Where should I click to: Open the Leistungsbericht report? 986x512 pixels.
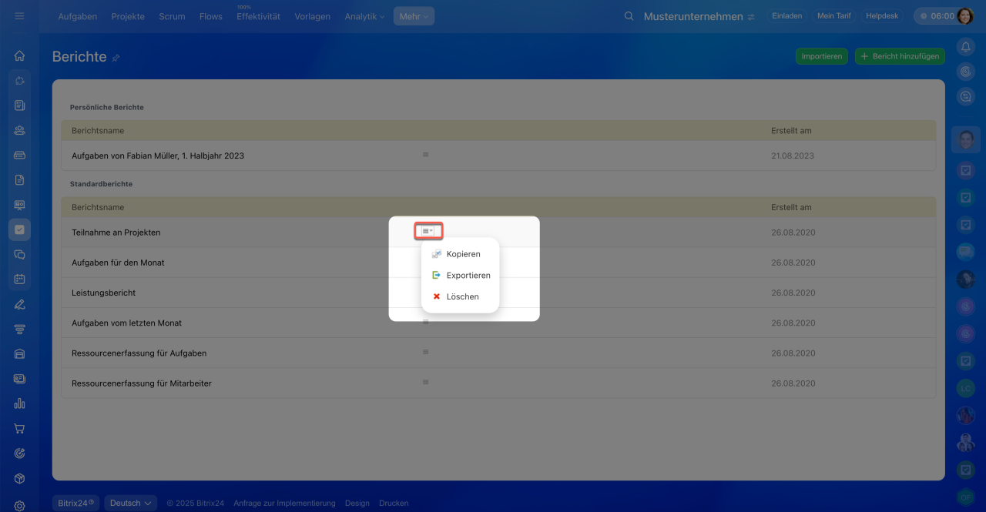tap(104, 293)
